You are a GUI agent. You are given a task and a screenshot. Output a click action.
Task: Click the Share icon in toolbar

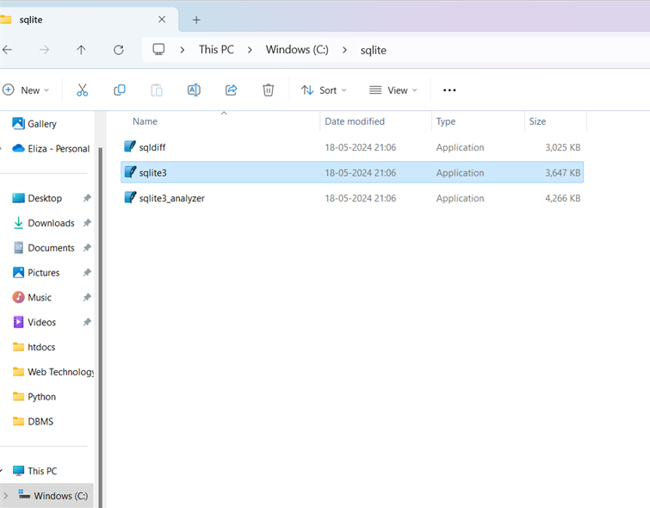[231, 90]
